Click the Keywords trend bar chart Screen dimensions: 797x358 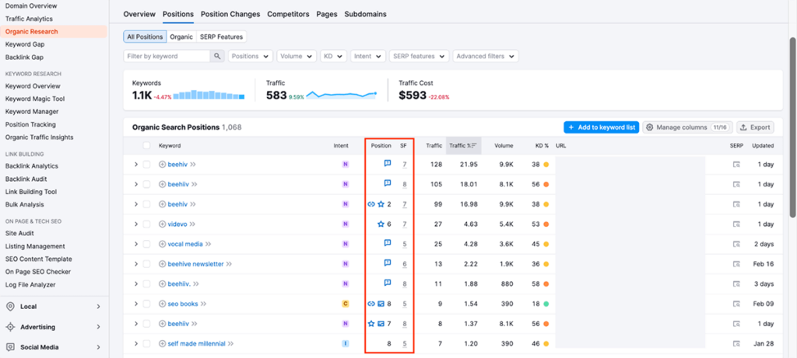(209, 95)
